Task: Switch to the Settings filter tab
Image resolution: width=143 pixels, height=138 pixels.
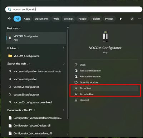Action: 69,19
